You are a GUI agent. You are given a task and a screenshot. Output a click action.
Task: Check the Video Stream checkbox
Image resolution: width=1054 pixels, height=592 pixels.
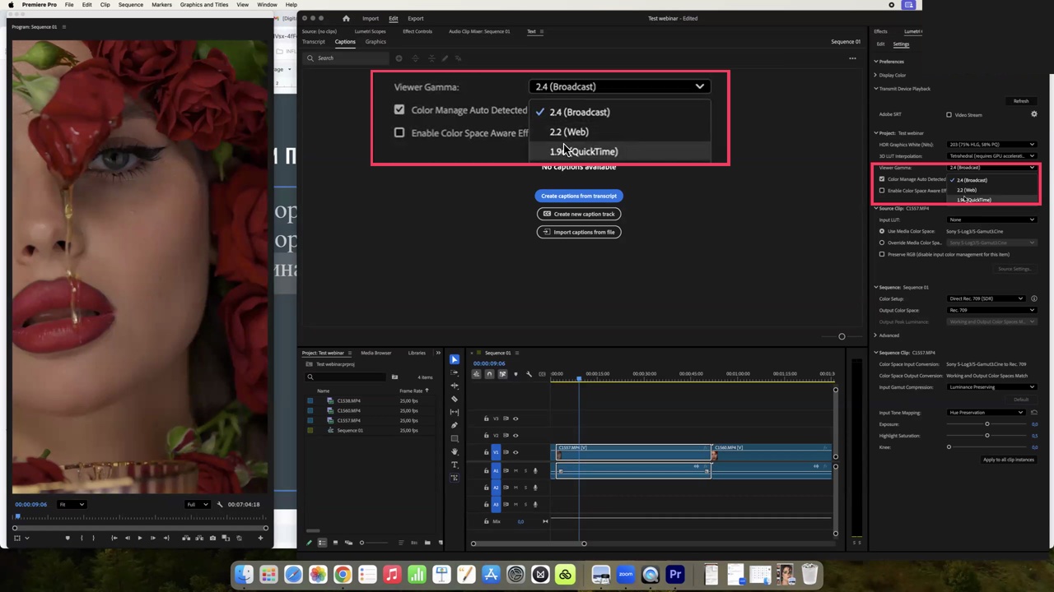tap(949, 115)
